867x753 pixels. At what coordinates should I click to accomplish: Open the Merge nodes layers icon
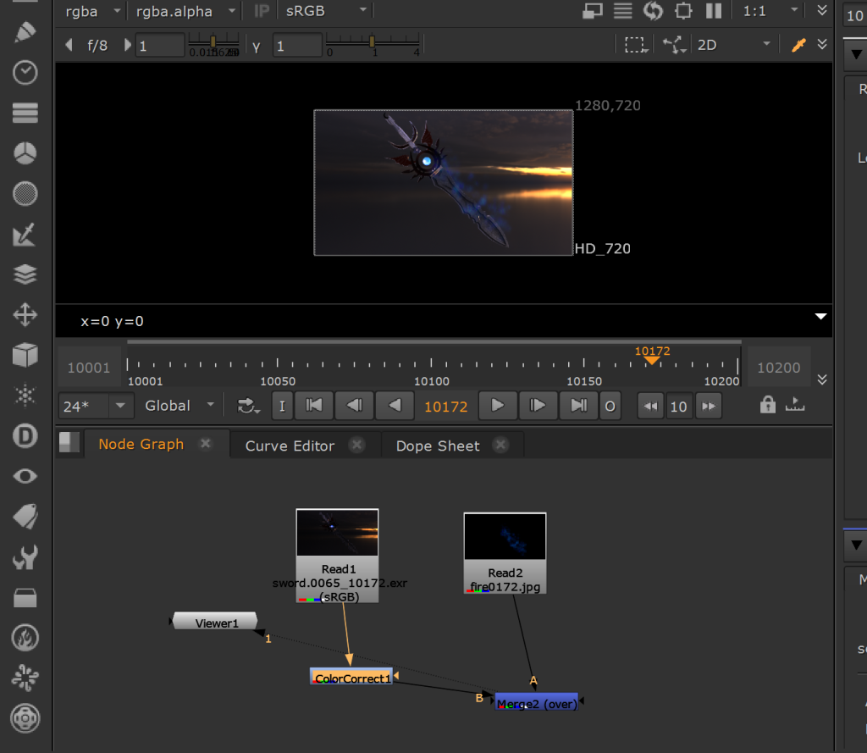click(x=25, y=274)
